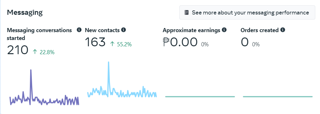Click green up arrow beside 55.2%
Screen dimensions: 320x114
point(112,44)
